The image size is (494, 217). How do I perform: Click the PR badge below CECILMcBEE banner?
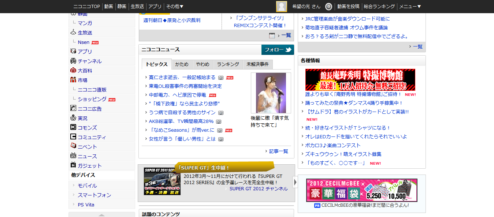pos(317,206)
